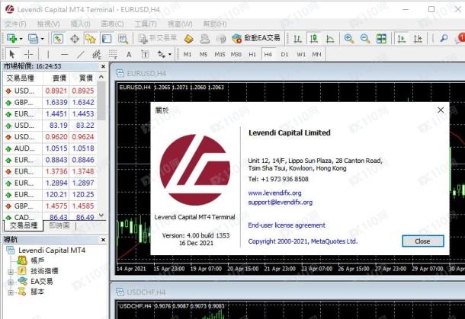Switch to the 即時圖 tab in Market Watch

(x=59, y=225)
